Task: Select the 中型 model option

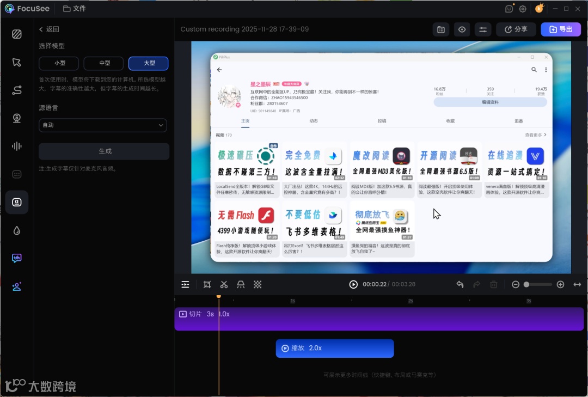Action: (103, 63)
